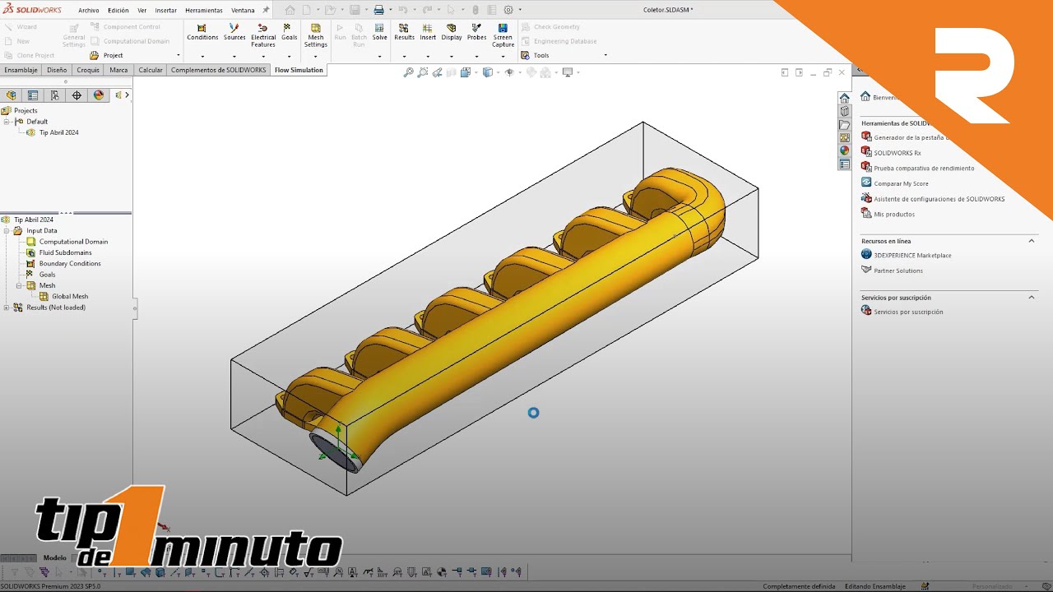Image resolution: width=1053 pixels, height=592 pixels.
Task: Click Comparar My Score link
Action: (901, 183)
